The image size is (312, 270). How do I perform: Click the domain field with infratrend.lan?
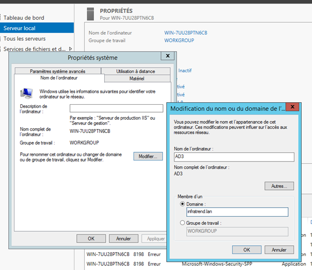coord(237,212)
